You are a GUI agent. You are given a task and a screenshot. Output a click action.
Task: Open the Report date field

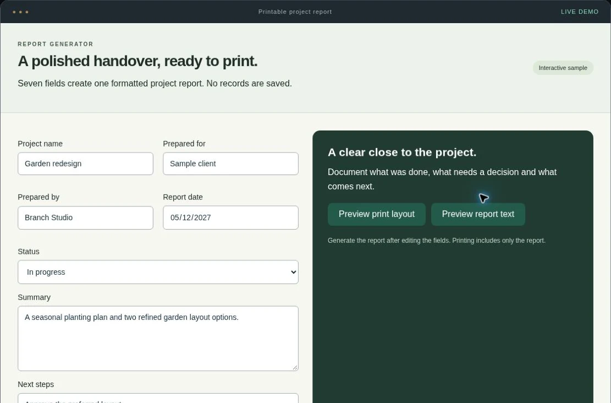coord(230,217)
